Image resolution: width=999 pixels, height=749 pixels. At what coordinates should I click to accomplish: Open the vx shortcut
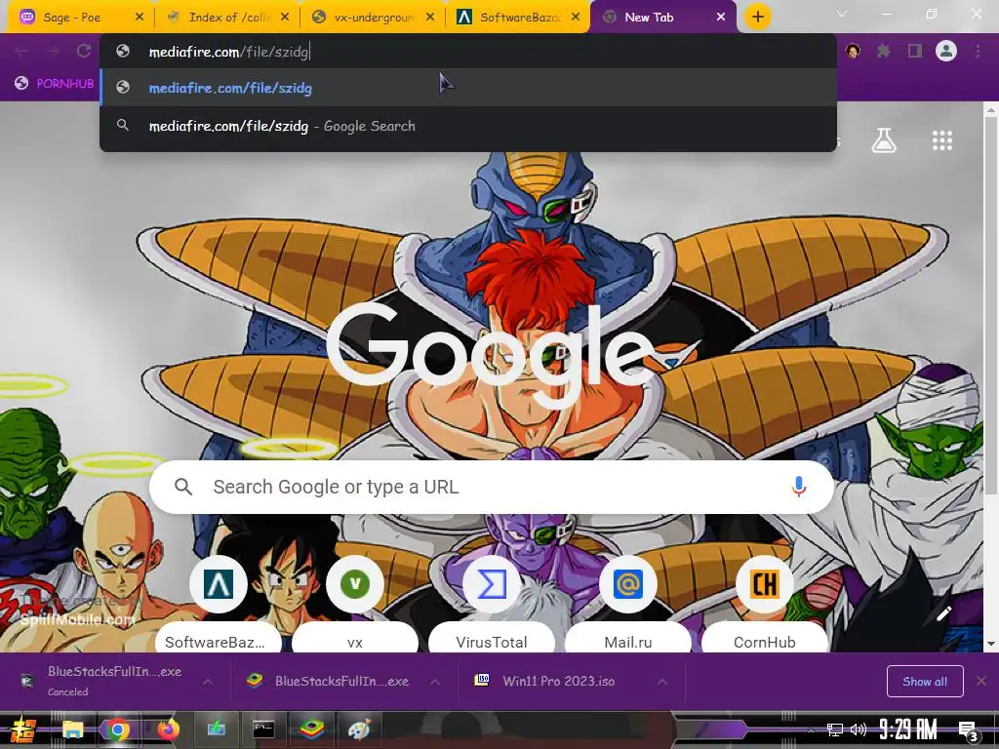(355, 605)
